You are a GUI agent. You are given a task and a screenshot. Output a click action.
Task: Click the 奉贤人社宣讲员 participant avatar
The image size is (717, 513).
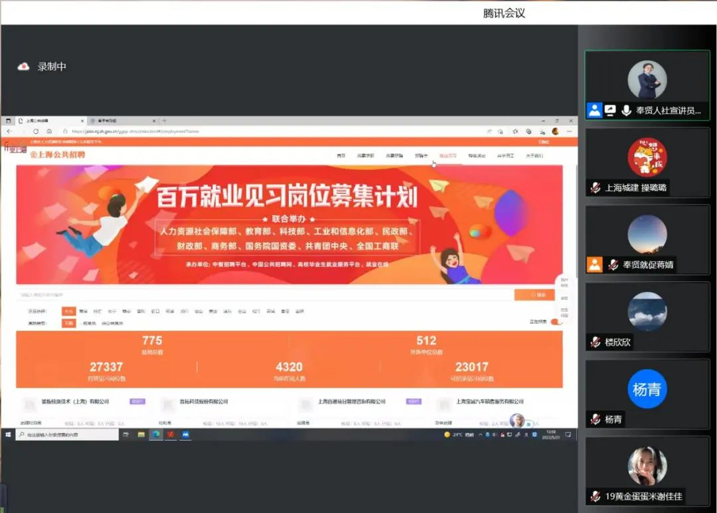[x=647, y=80]
